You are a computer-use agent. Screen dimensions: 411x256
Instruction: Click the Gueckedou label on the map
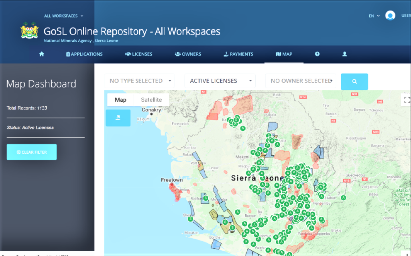point(355,175)
